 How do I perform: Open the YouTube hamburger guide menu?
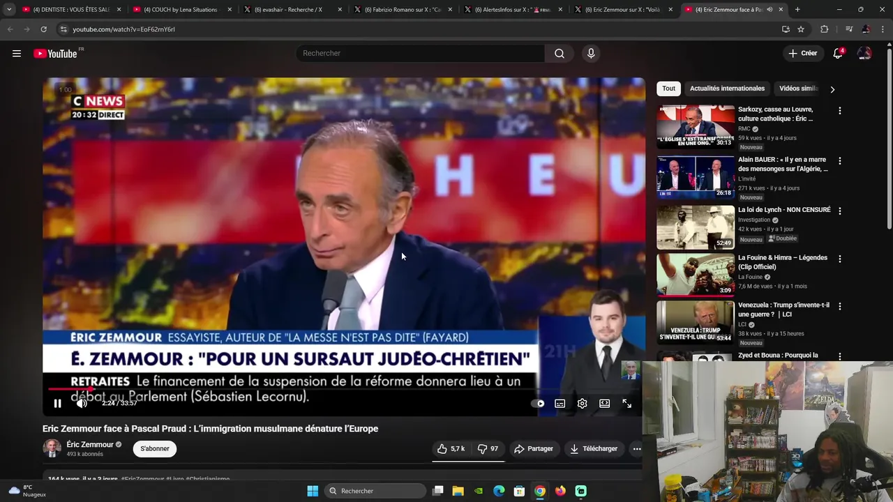17,54
